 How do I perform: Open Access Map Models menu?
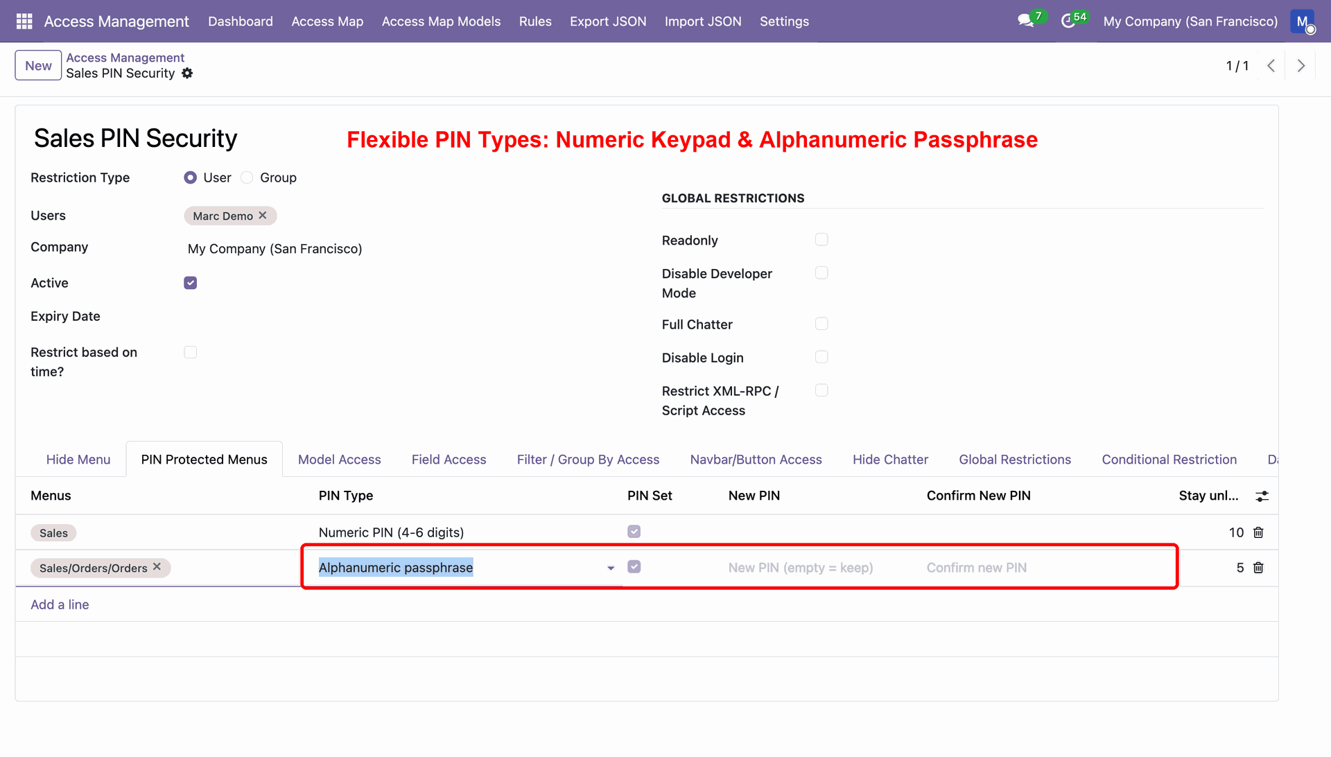click(441, 21)
